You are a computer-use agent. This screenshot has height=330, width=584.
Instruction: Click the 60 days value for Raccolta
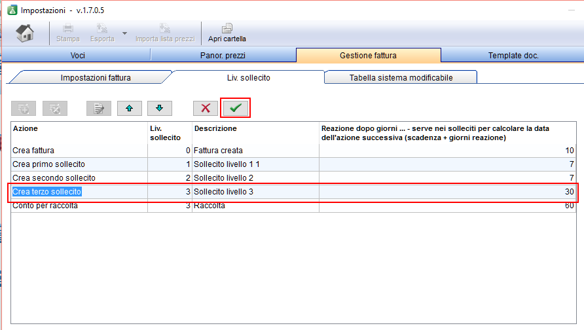coord(448,206)
